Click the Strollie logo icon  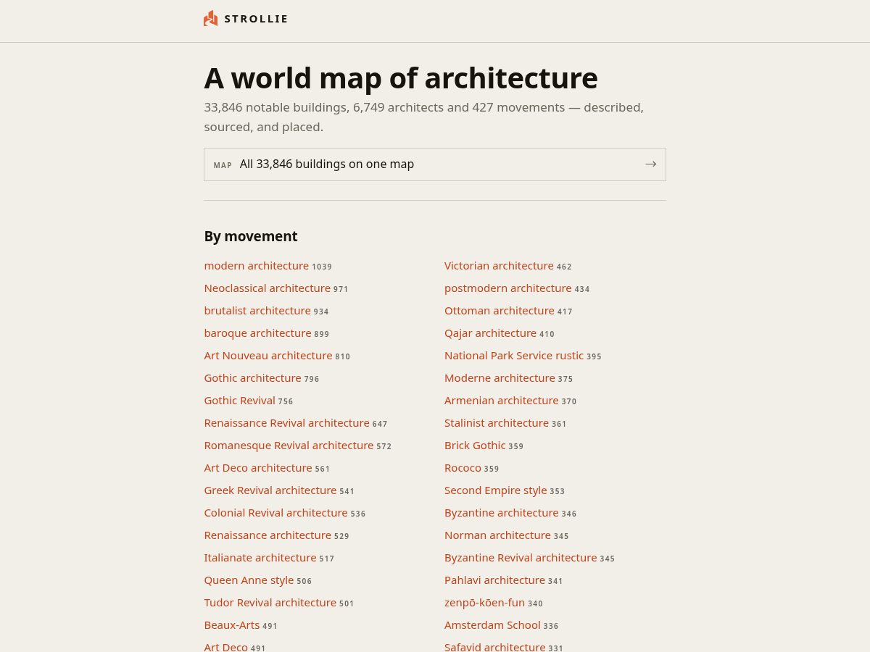tap(211, 18)
